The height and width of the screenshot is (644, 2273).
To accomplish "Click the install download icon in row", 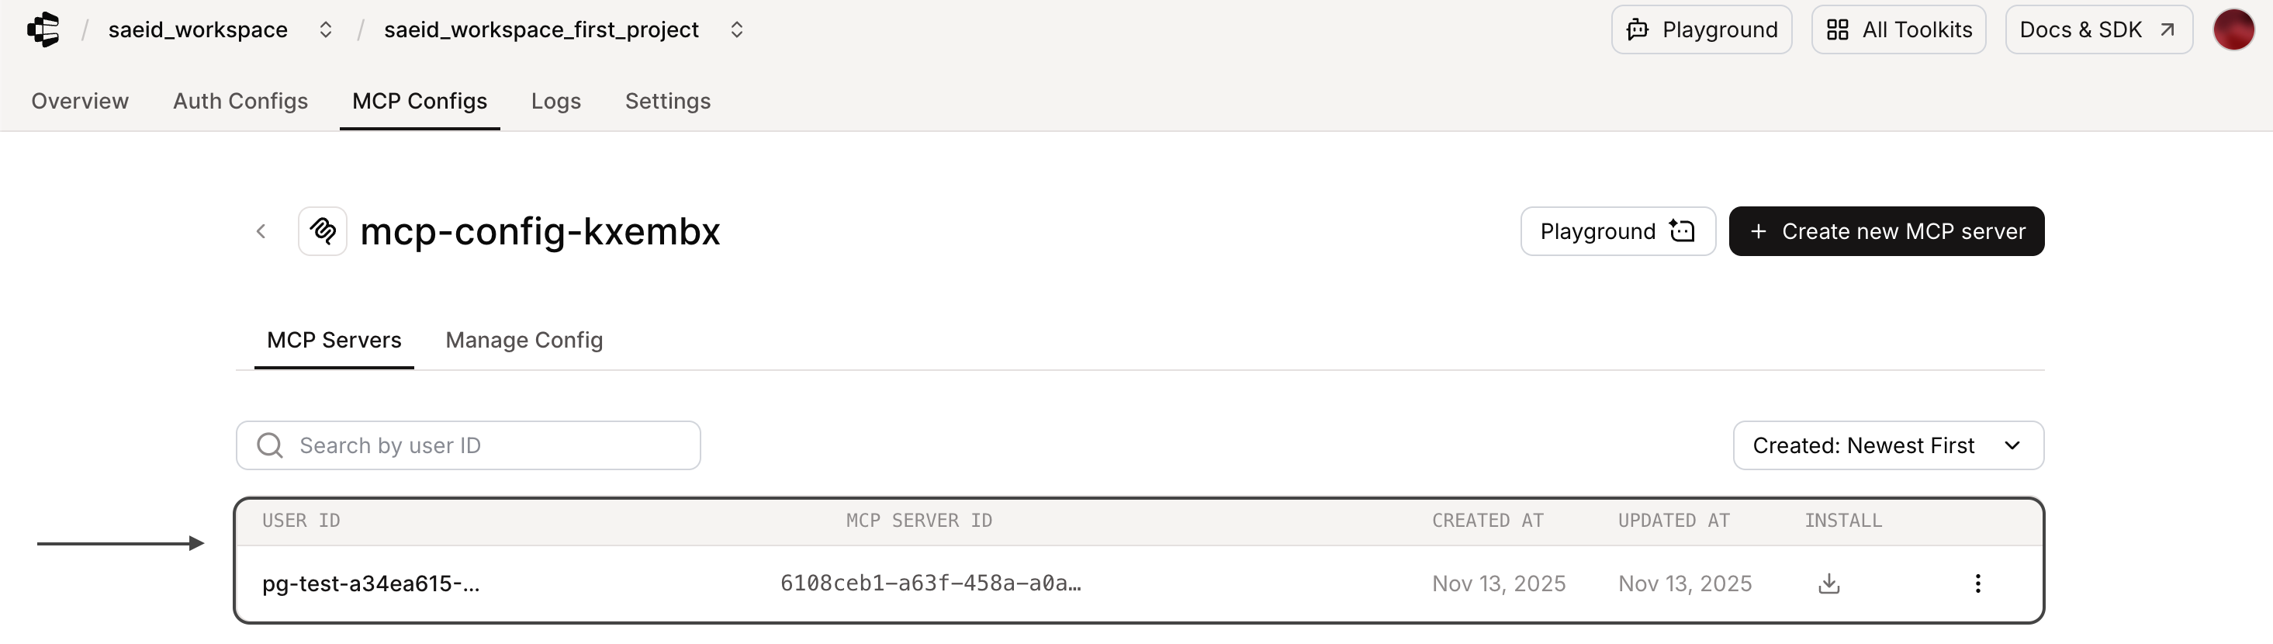I will (1828, 583).
